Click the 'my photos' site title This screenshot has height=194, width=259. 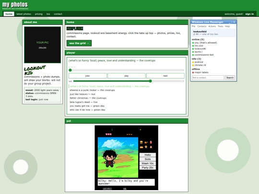click(15, 4)
